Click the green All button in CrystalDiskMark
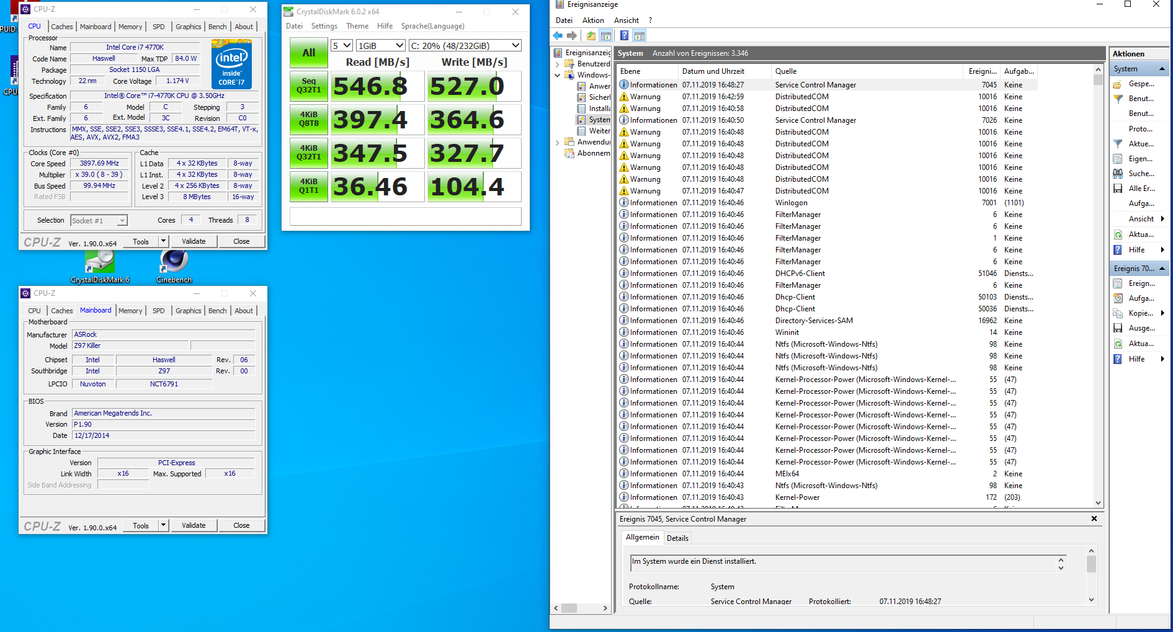1173x632 pixels. 308,53
